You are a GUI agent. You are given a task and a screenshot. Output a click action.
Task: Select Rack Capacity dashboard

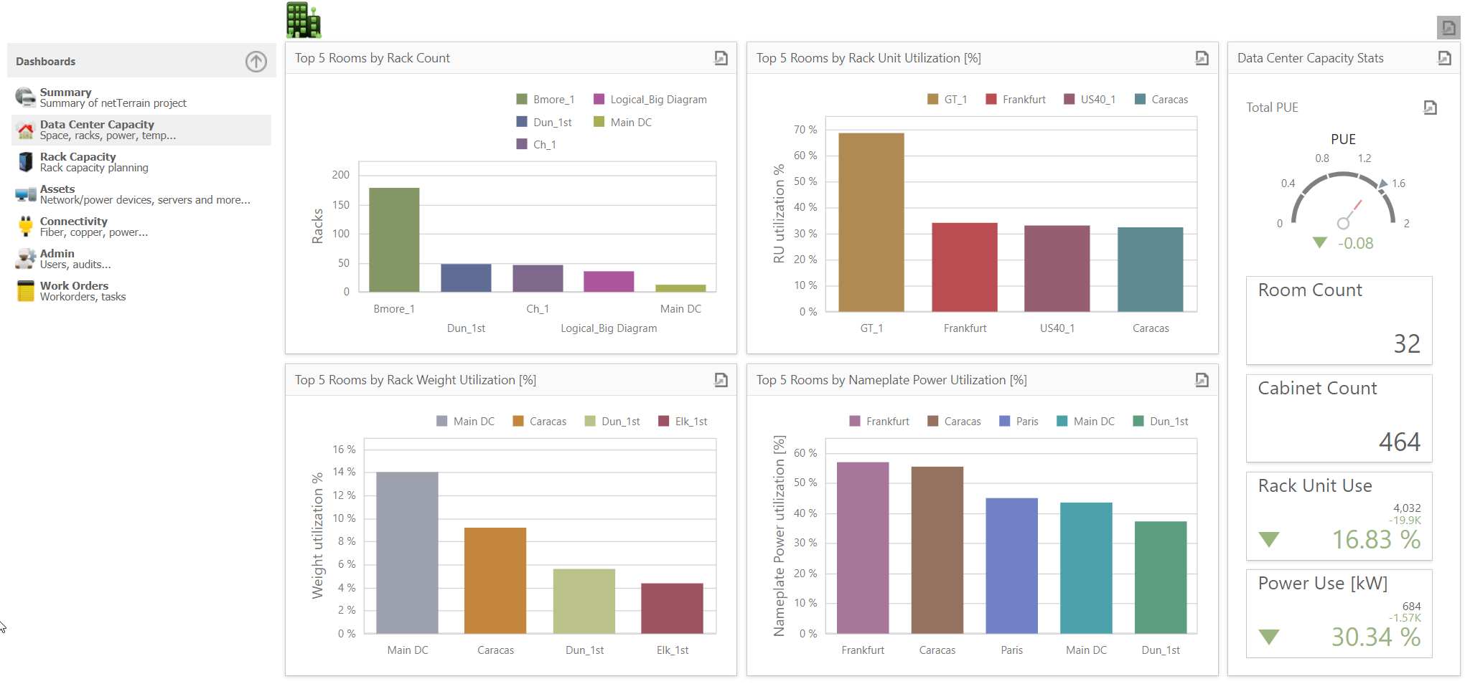[78, 157]
